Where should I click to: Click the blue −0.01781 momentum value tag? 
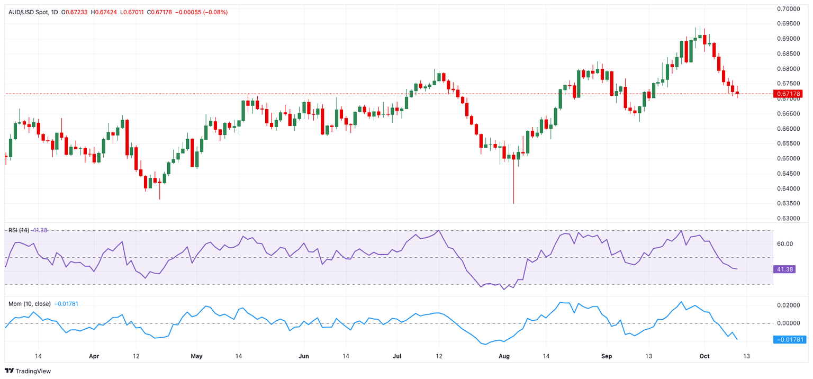(x=788, y=339)
